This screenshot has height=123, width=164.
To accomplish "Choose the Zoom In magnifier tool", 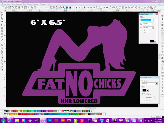I will click(2, 48).
